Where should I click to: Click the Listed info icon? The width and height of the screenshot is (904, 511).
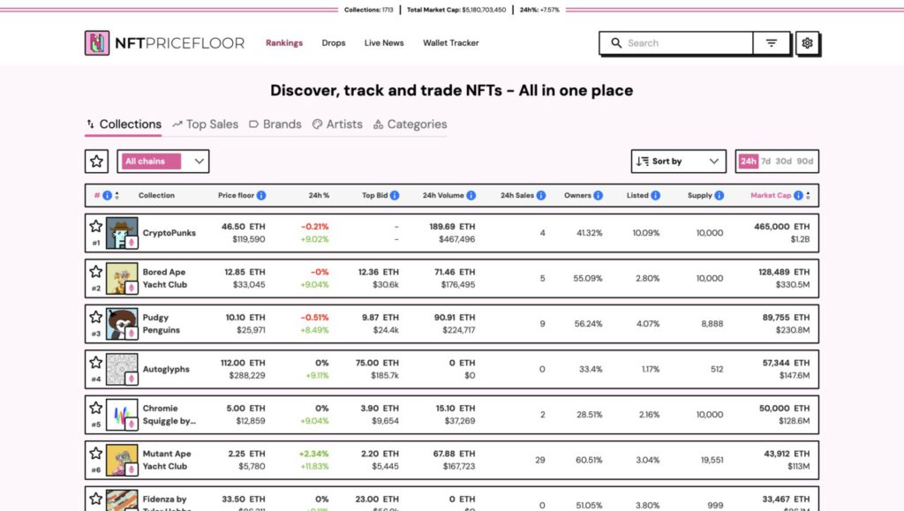[x=656, y=195]
